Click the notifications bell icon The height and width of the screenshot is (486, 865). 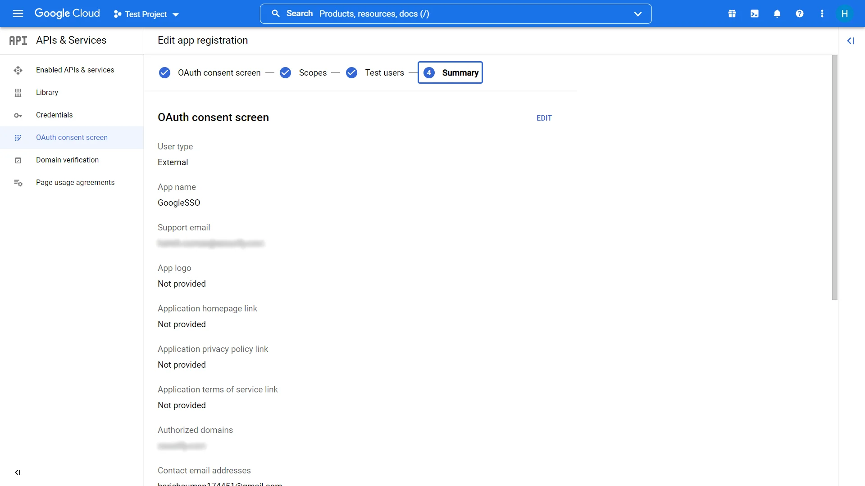[777, 13]
